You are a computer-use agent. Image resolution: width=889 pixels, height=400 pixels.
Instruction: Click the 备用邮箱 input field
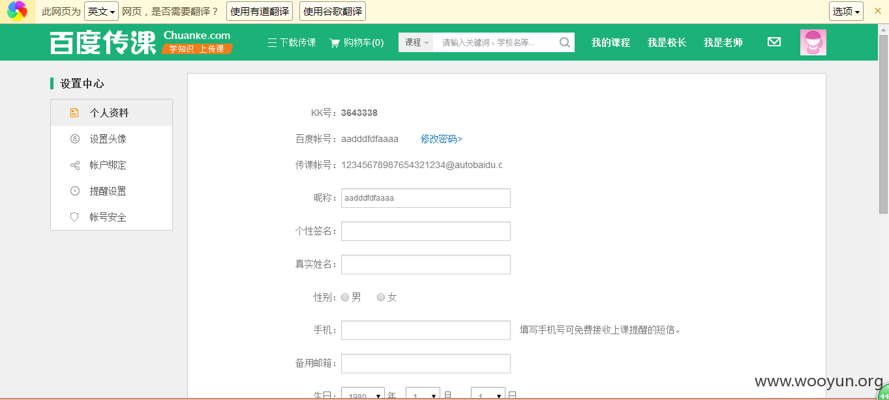(426, 364)
